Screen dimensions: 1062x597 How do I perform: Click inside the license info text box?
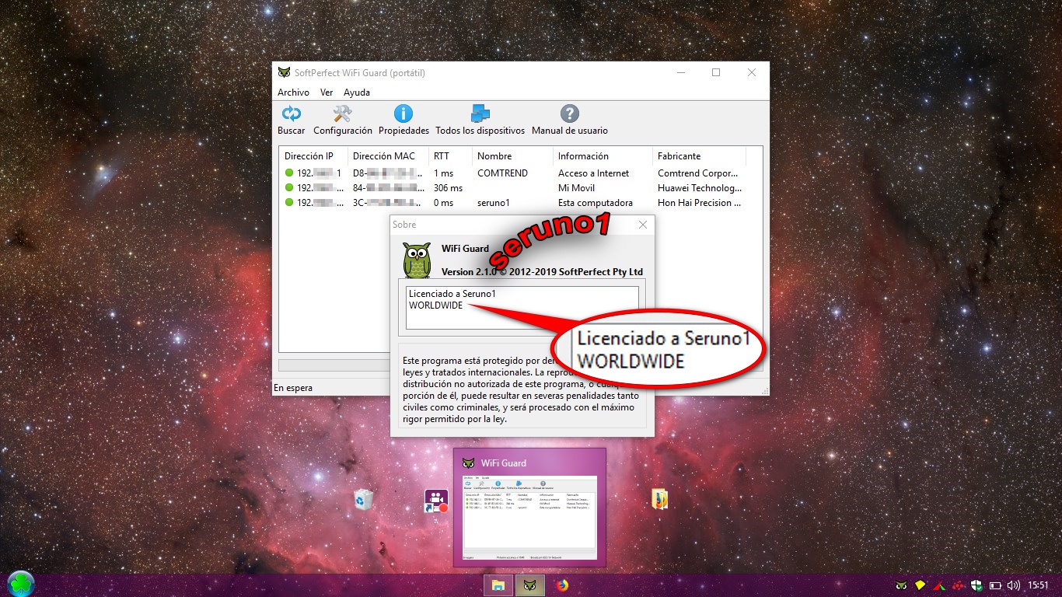pyautogui.click(x=522, y=308)
